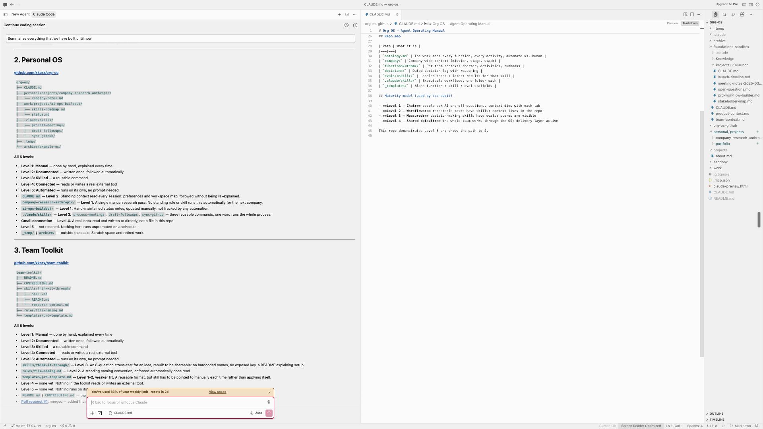
Task: Open agent panel more options ellipsis
Action: pyautogui.click(x=355, y=14)
